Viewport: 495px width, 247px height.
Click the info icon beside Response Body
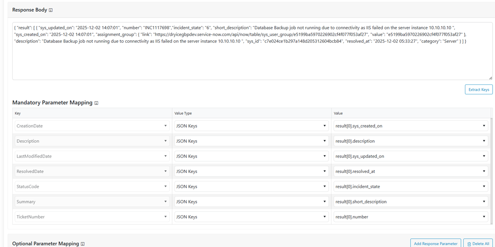point(50,10)
